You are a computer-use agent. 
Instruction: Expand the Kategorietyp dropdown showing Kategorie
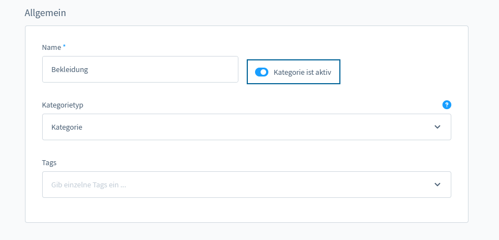247,127
